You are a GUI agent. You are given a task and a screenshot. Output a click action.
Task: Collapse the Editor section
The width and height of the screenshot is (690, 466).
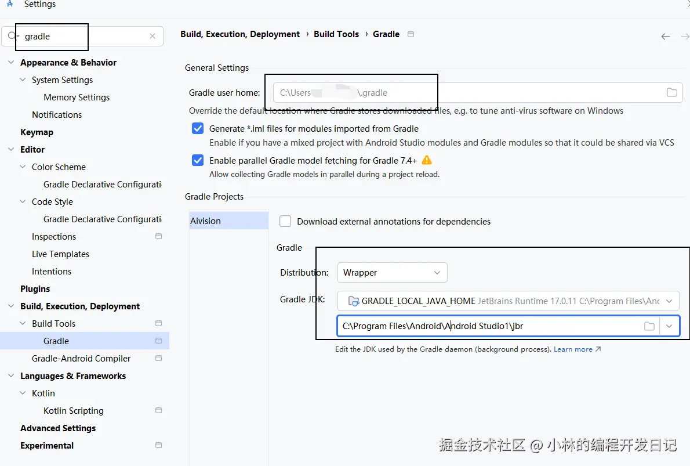pos(11,149)
